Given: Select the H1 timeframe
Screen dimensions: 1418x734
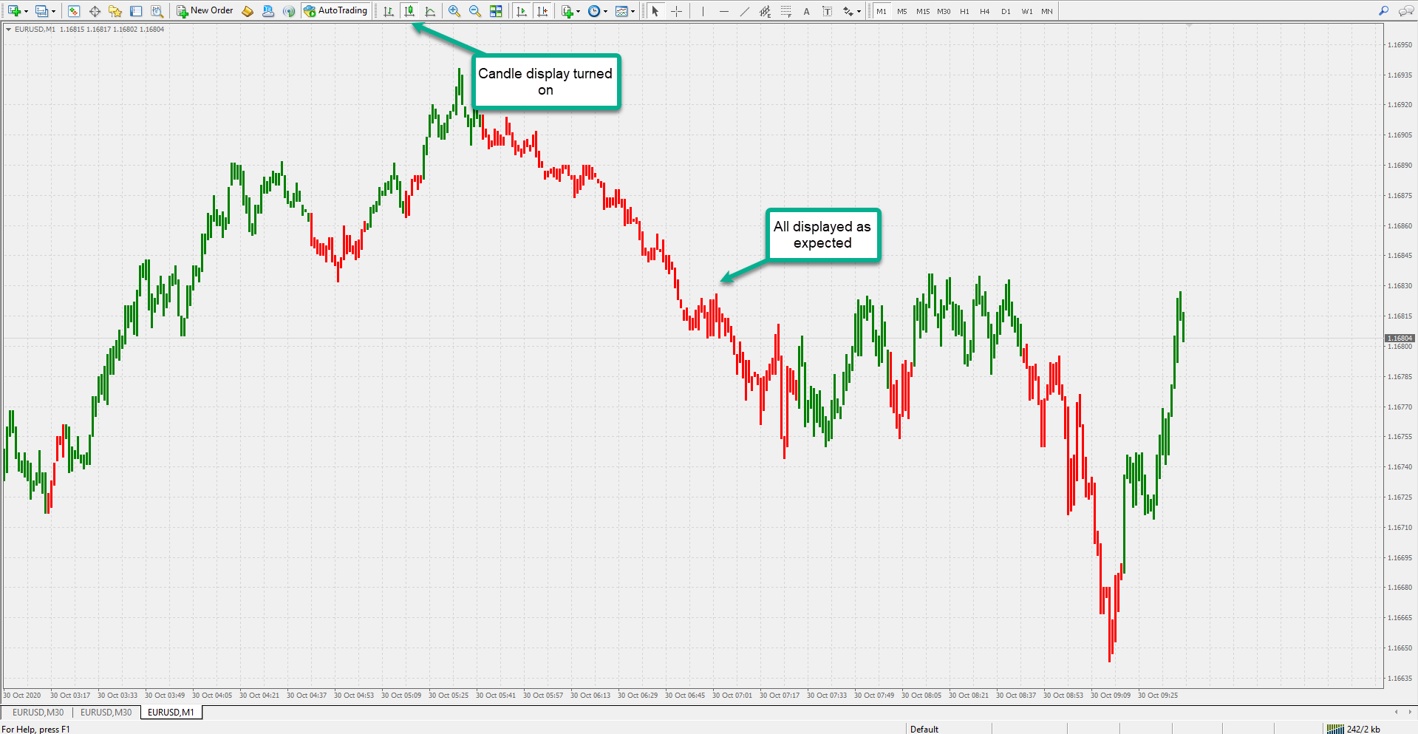Looking at the screenshot, I should click(x=964, y=11).
